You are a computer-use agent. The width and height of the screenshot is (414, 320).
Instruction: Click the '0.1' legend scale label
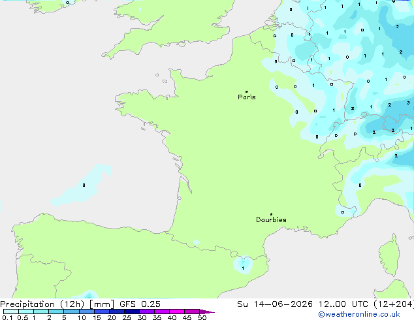[7, 317]
